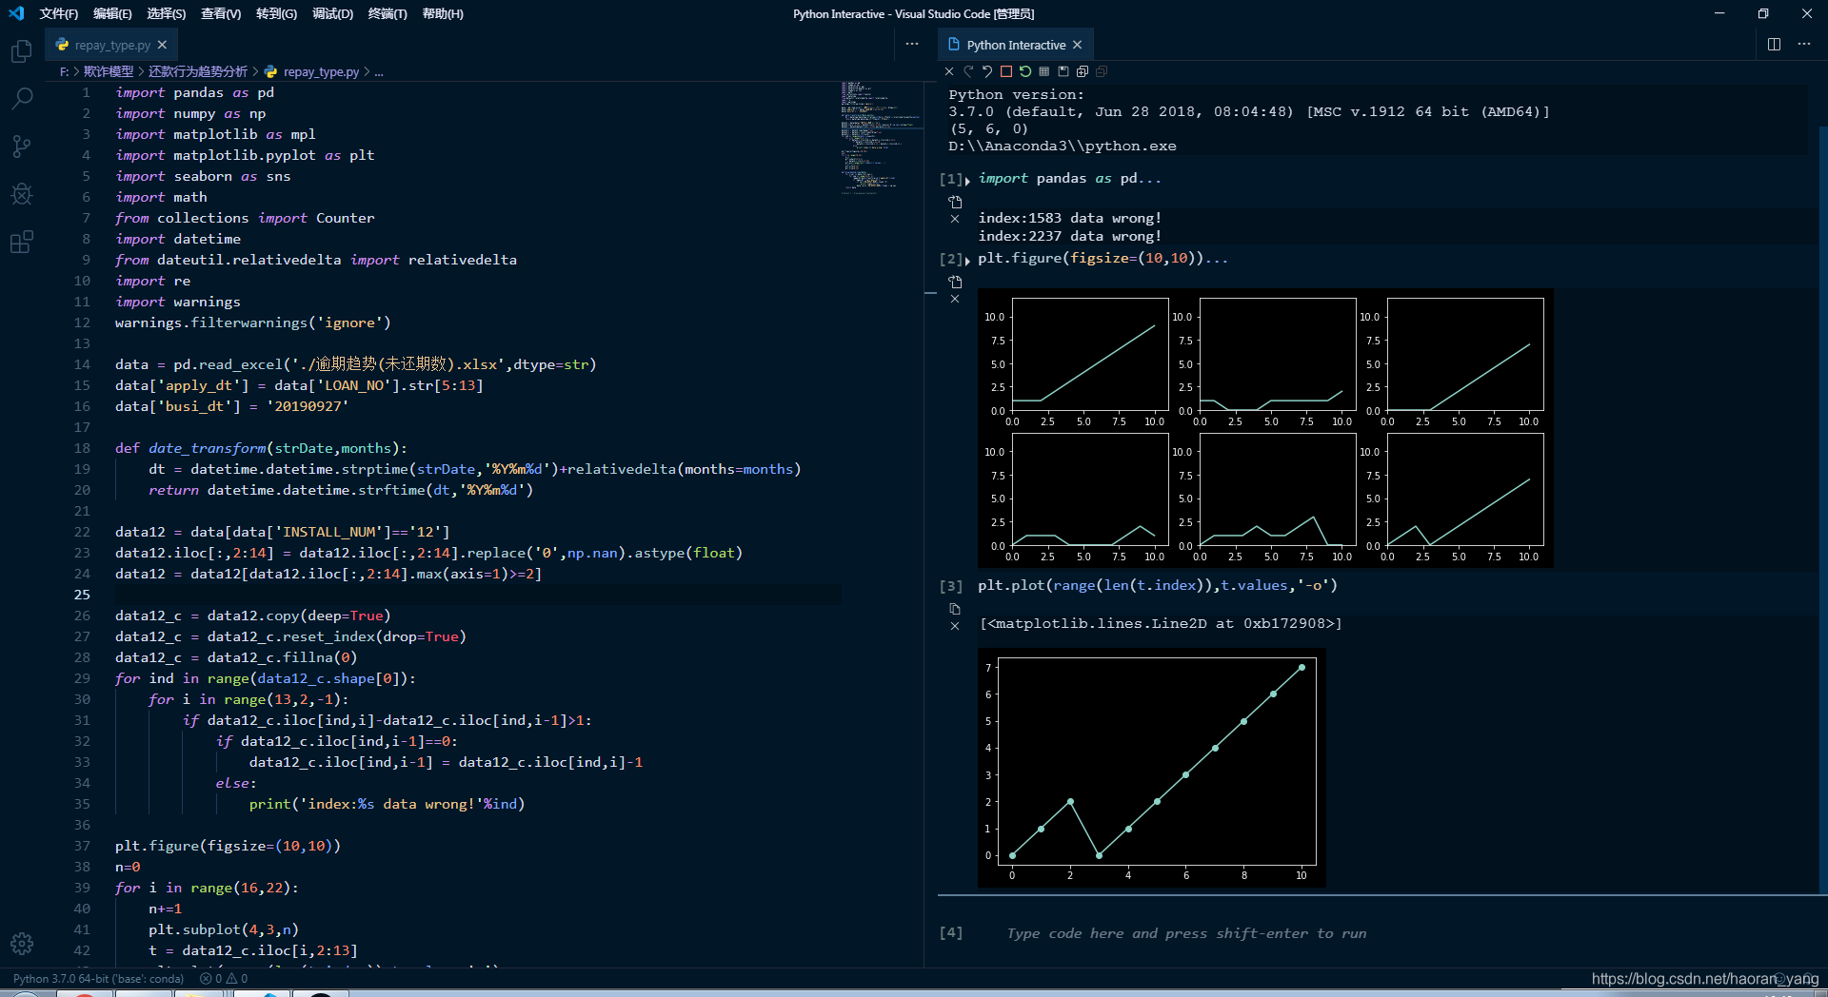
Task: Click 'index:2237 data wrong!' output text
Action: [x=1070, y=236]
